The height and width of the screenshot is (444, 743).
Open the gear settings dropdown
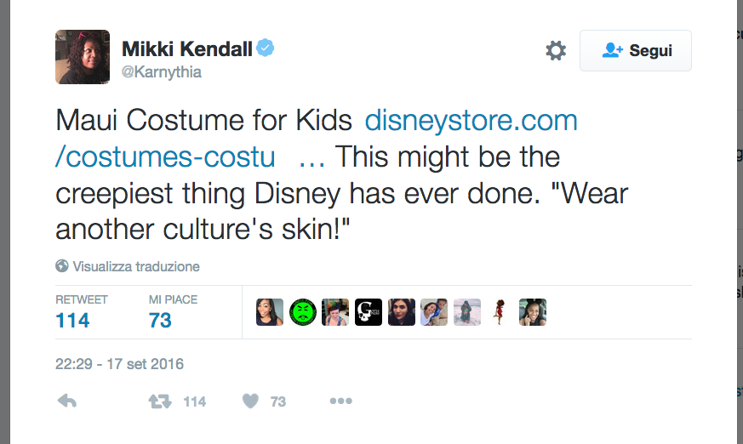pos(556,51)
